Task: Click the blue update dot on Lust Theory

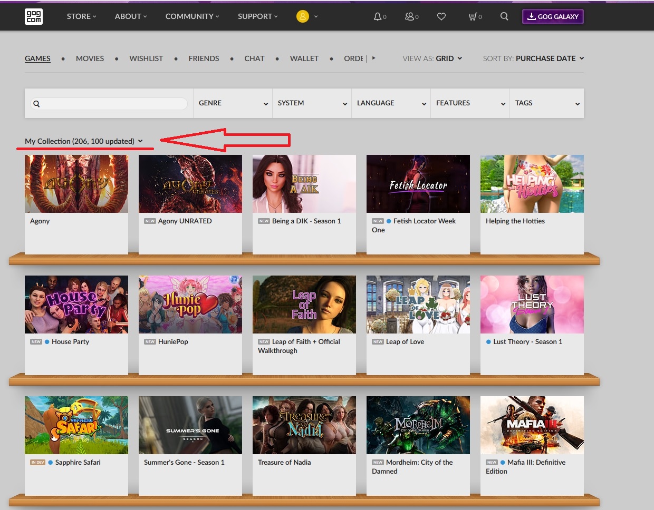Action: click(488, 342)
